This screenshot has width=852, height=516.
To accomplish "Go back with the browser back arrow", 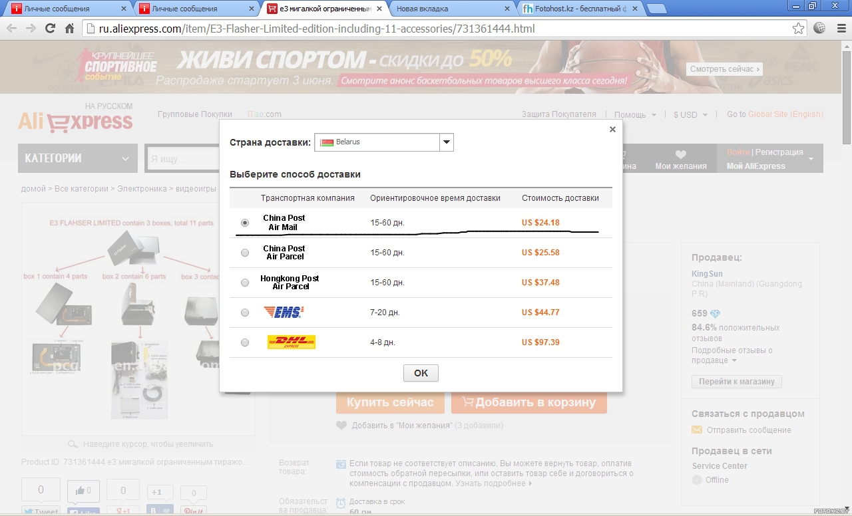I will click(x=12, y=29).
